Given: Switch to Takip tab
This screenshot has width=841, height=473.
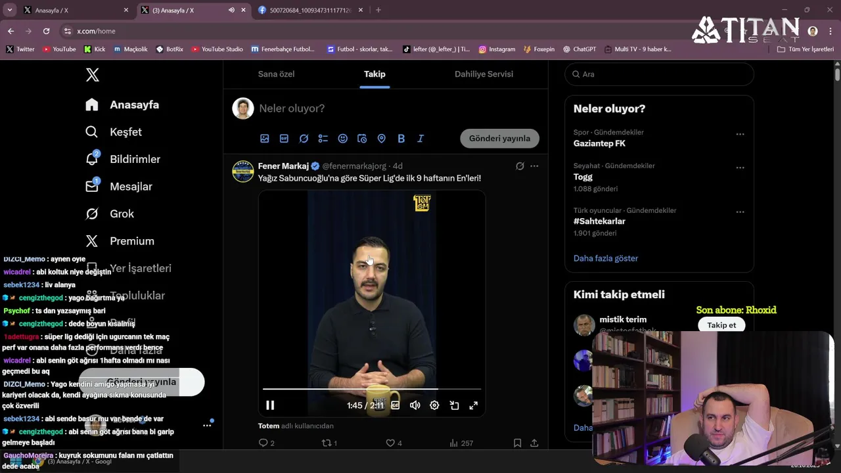Looking at the screenshot, I should (x=375, y=74).
